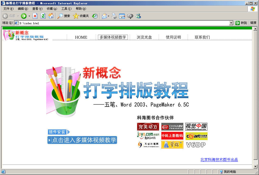Open the Search (搜索) toolbar button

point(64,16)
